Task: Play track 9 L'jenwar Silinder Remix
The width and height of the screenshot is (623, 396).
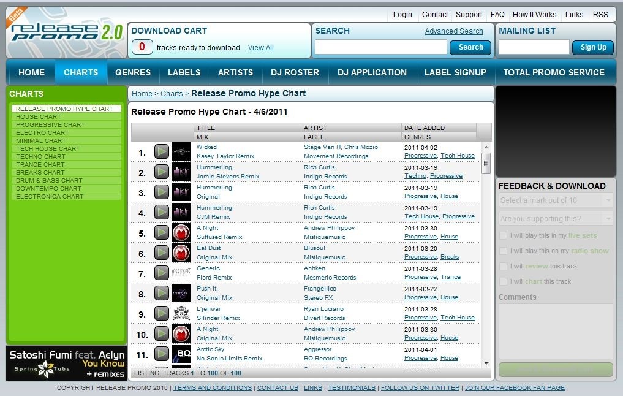Action: (x=162, y=313)
